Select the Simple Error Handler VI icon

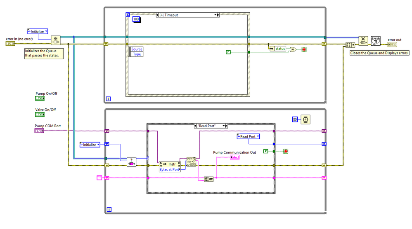376,41
